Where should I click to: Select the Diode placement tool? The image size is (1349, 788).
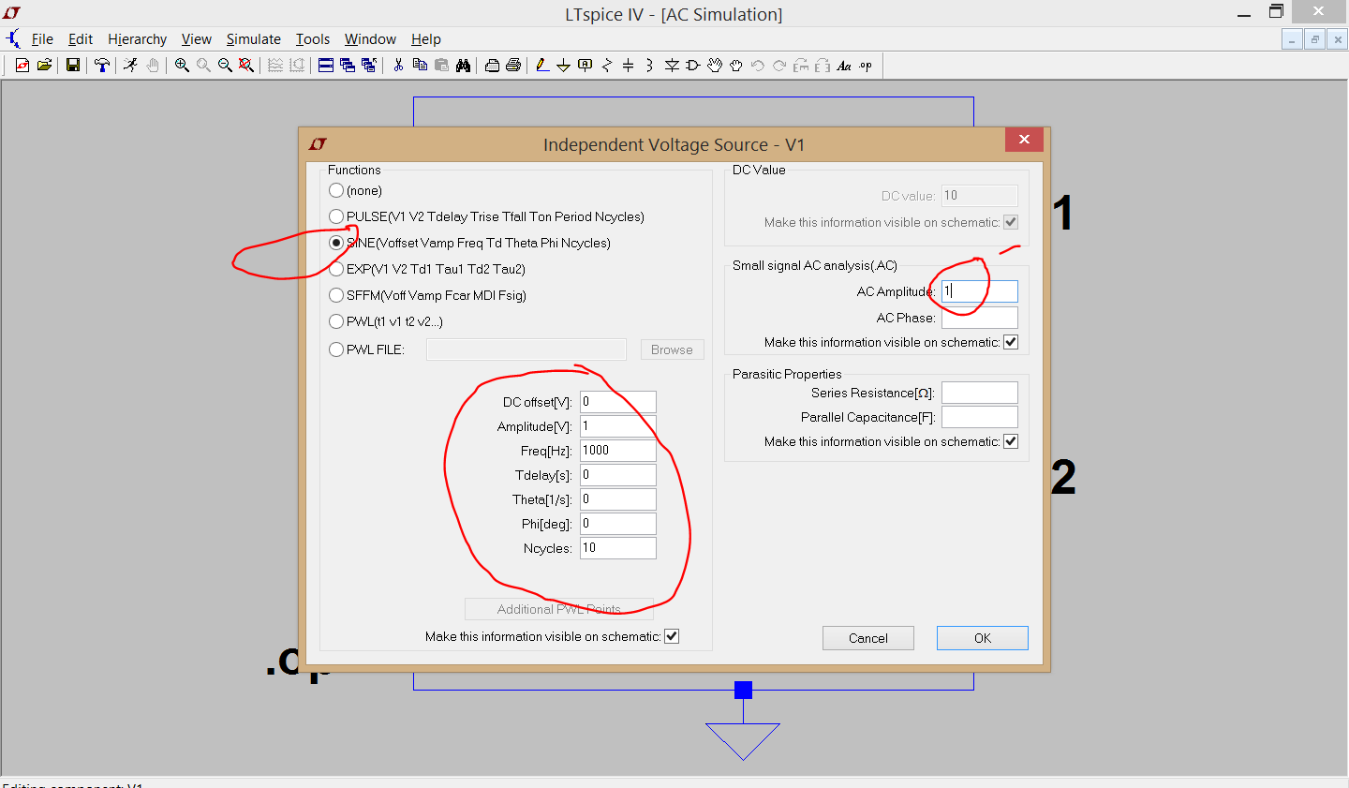(x=672, y=66)
